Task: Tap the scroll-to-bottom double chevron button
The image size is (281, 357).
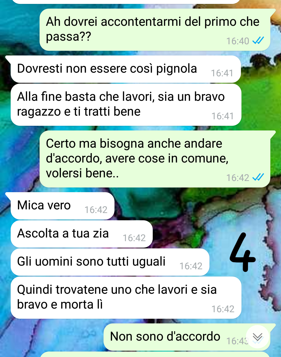Action: (258, 337)
